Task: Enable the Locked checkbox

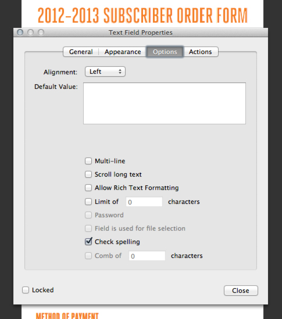Action: [26, 290]
